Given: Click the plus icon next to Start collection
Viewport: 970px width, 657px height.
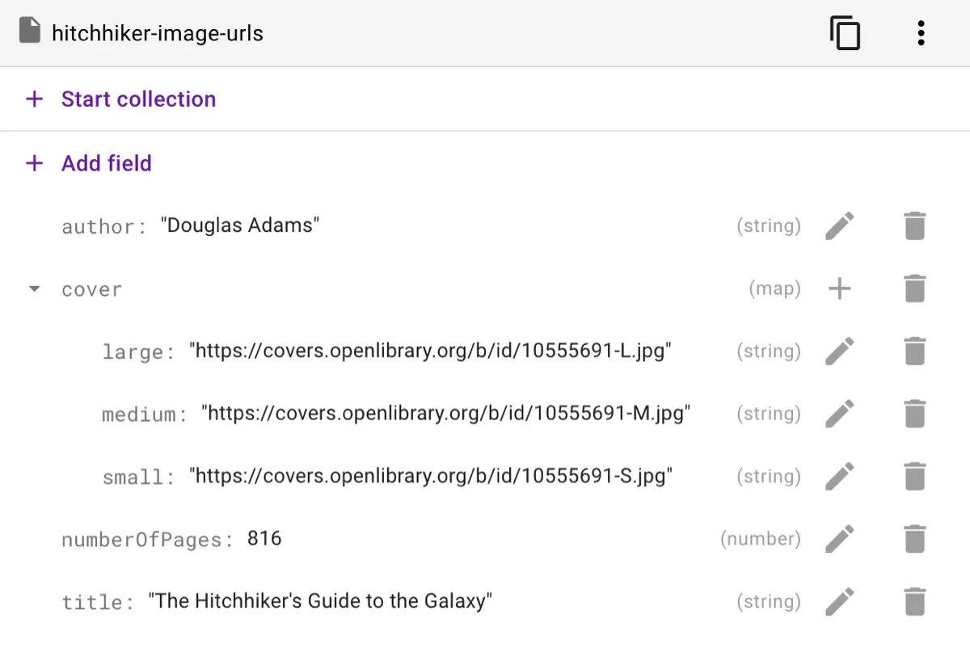Looking at the screenshot, I should tap(33, 99).
